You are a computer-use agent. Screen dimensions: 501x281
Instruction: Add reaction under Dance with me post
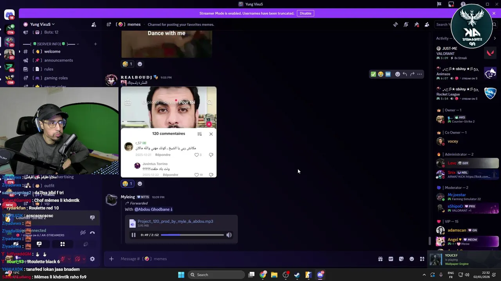[x=140, y=64]
